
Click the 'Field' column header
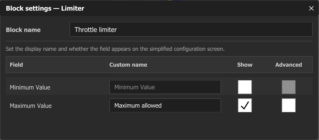[16, 65]
